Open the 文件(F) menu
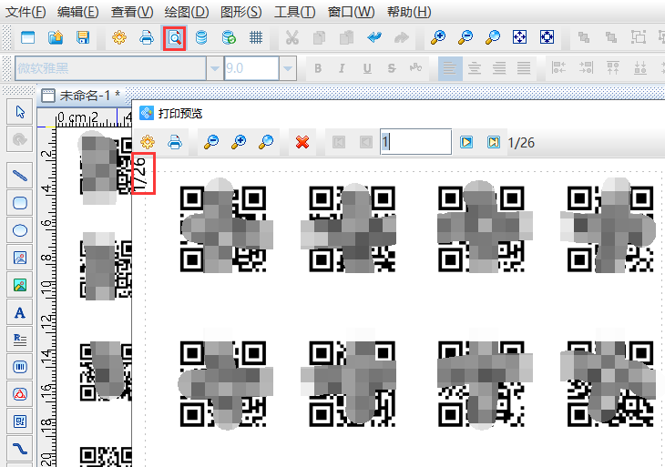This screenshot has width=665, height=467. click(x=26, y=12)
